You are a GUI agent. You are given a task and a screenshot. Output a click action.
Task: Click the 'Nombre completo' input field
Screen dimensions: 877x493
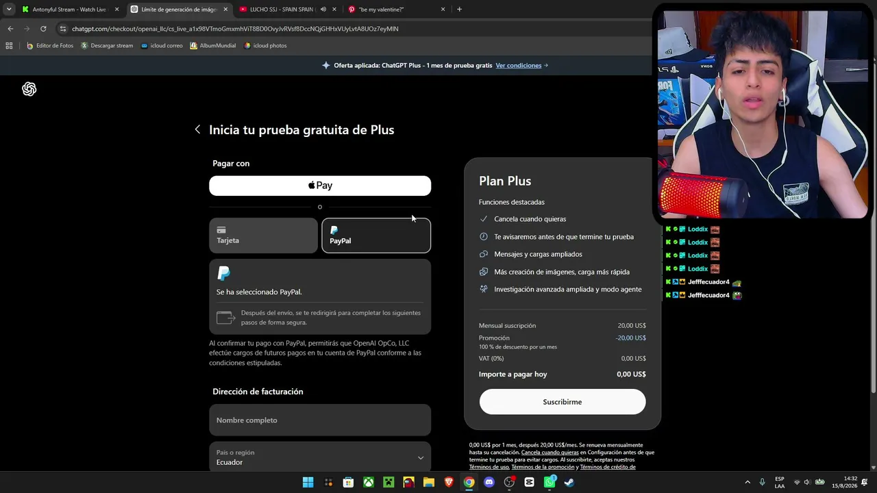click(320, 420)
